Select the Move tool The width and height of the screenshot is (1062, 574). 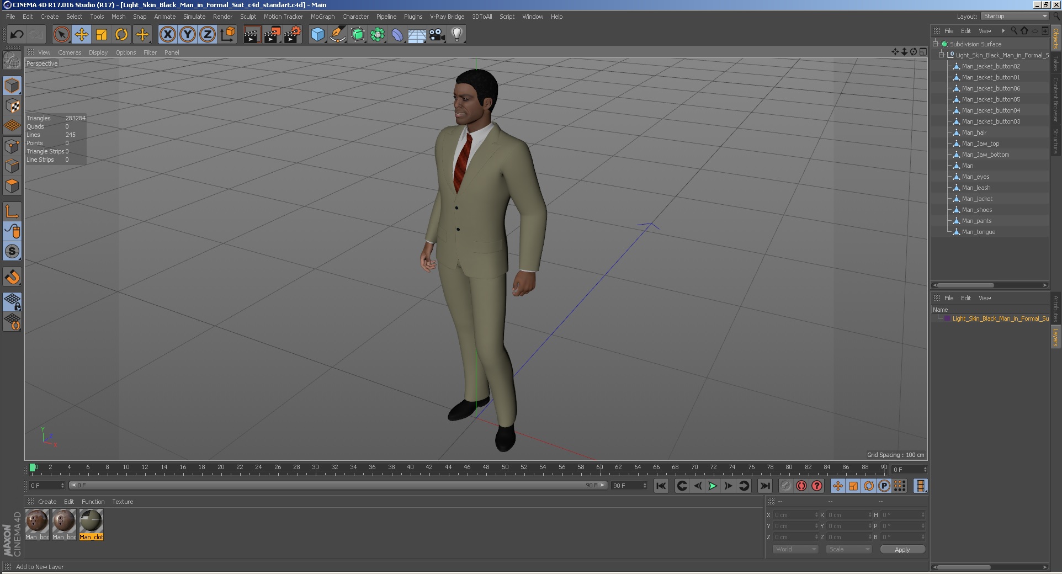[82, 35]
